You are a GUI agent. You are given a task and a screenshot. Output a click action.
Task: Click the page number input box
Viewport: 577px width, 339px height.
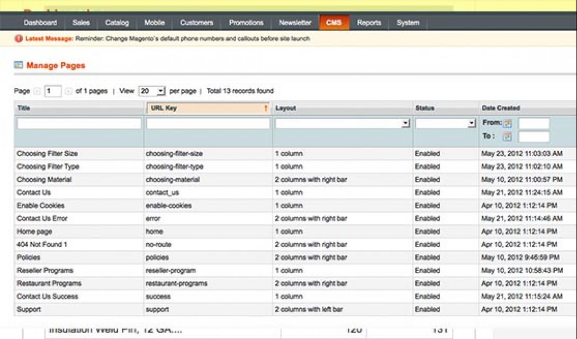point(53,91)
